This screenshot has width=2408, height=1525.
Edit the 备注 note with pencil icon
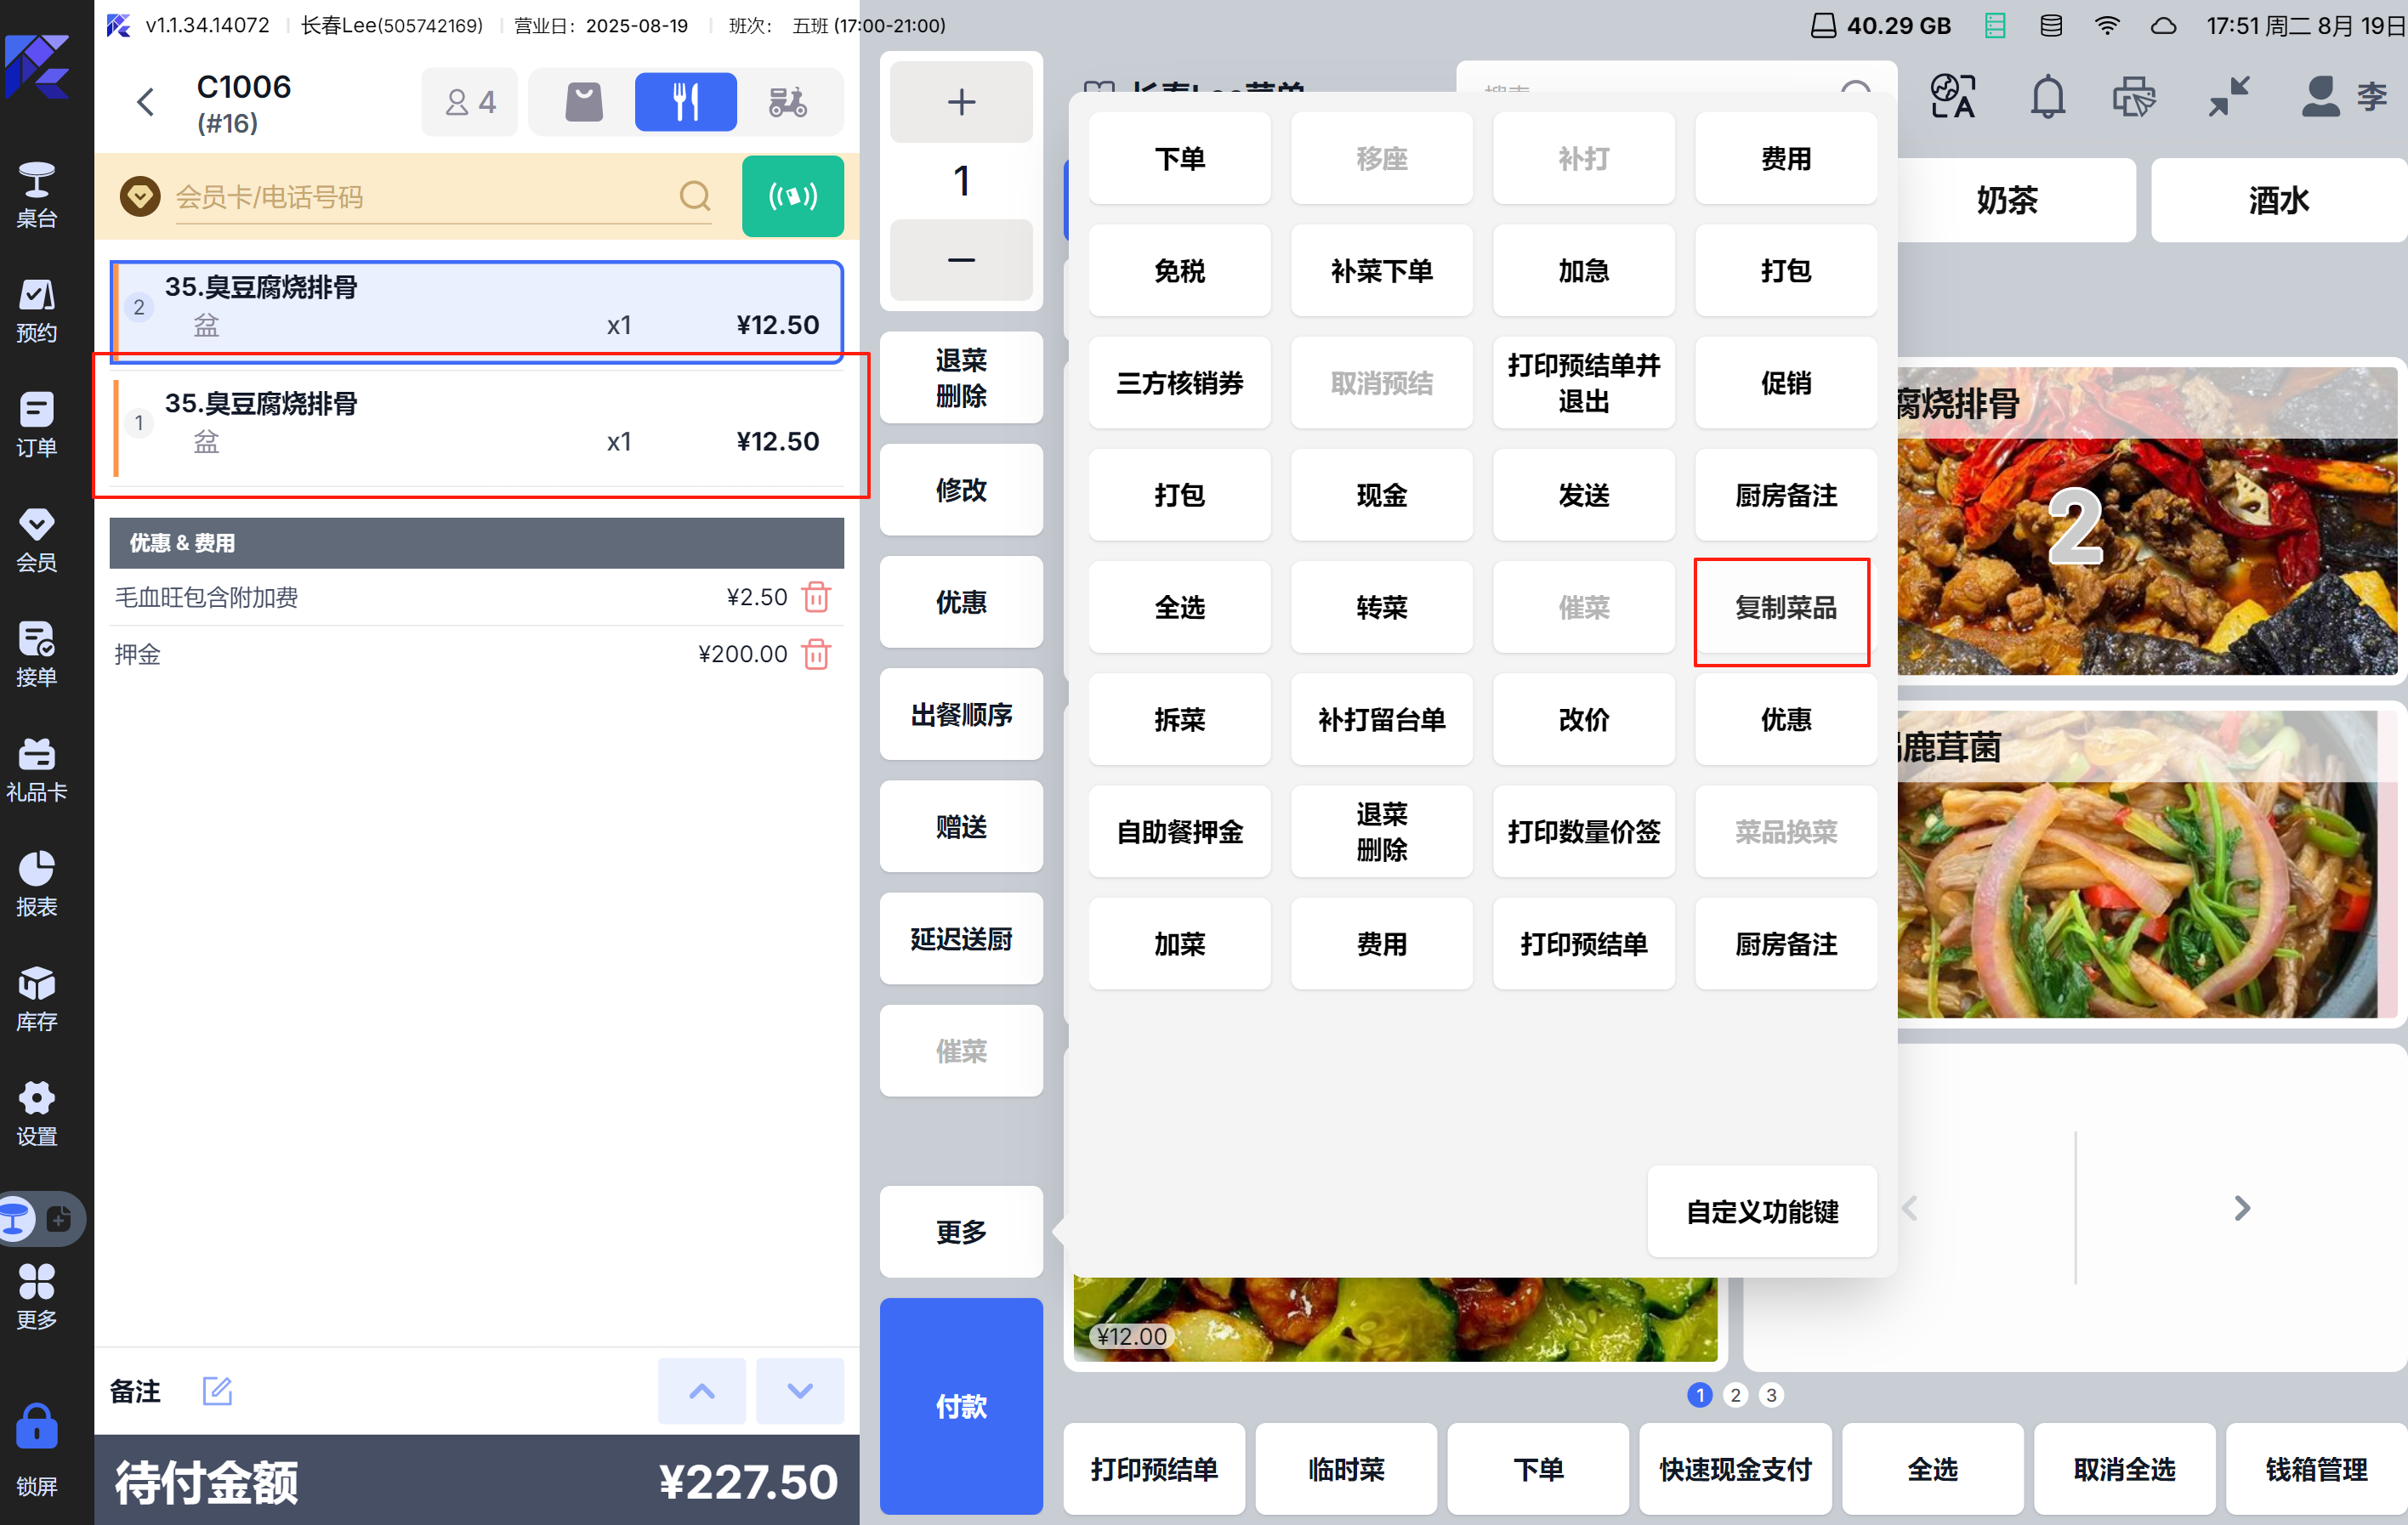[217, 1390]
